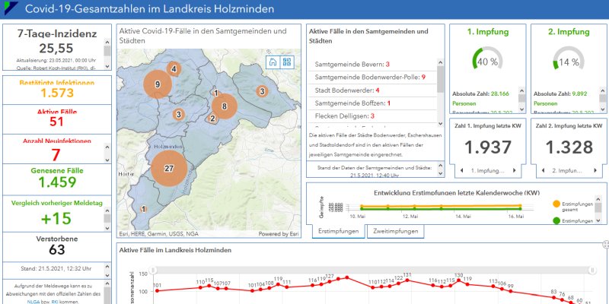609x304 pixels.
Task: Click the 40 % gauge for 1. Impfung
Action: pos(487,59)
